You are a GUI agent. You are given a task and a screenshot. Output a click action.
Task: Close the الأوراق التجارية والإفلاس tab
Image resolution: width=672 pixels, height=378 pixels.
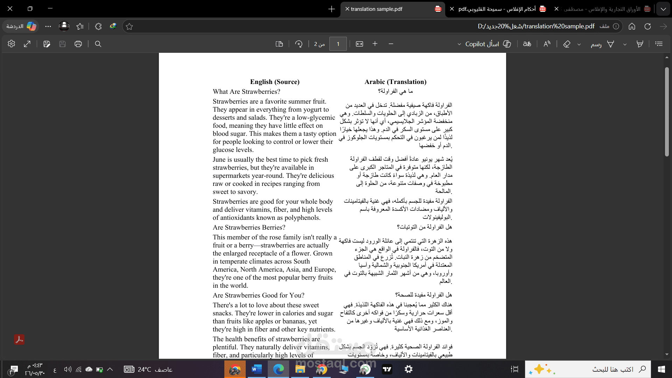click(556, 9)
